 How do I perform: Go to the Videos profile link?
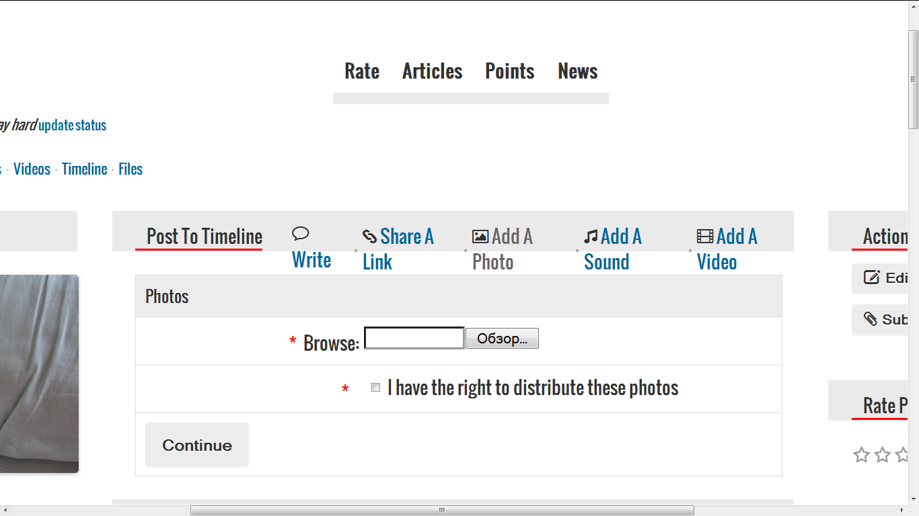point(32,169)
